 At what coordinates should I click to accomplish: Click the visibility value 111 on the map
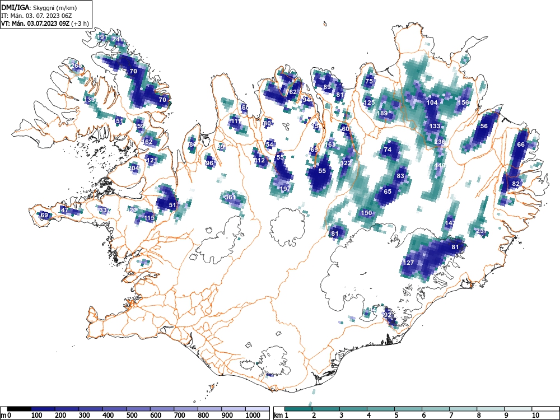click(236, 121)
